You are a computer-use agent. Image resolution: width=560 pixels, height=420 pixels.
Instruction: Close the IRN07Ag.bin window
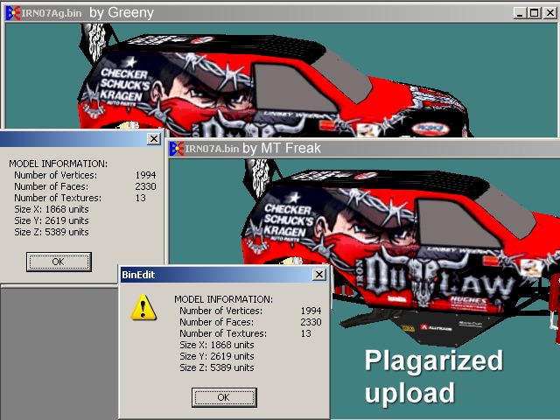click(x=549, y=13)
